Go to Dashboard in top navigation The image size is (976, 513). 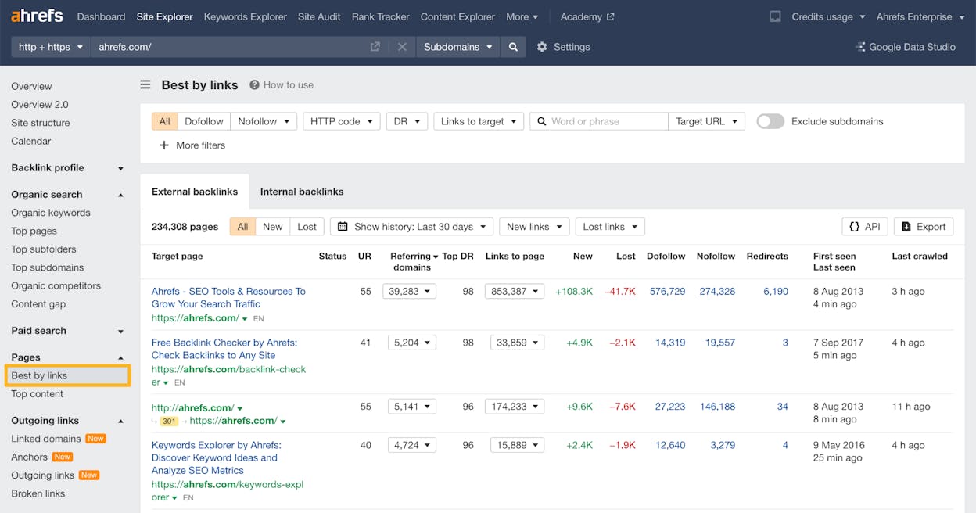tap(101, 16)
